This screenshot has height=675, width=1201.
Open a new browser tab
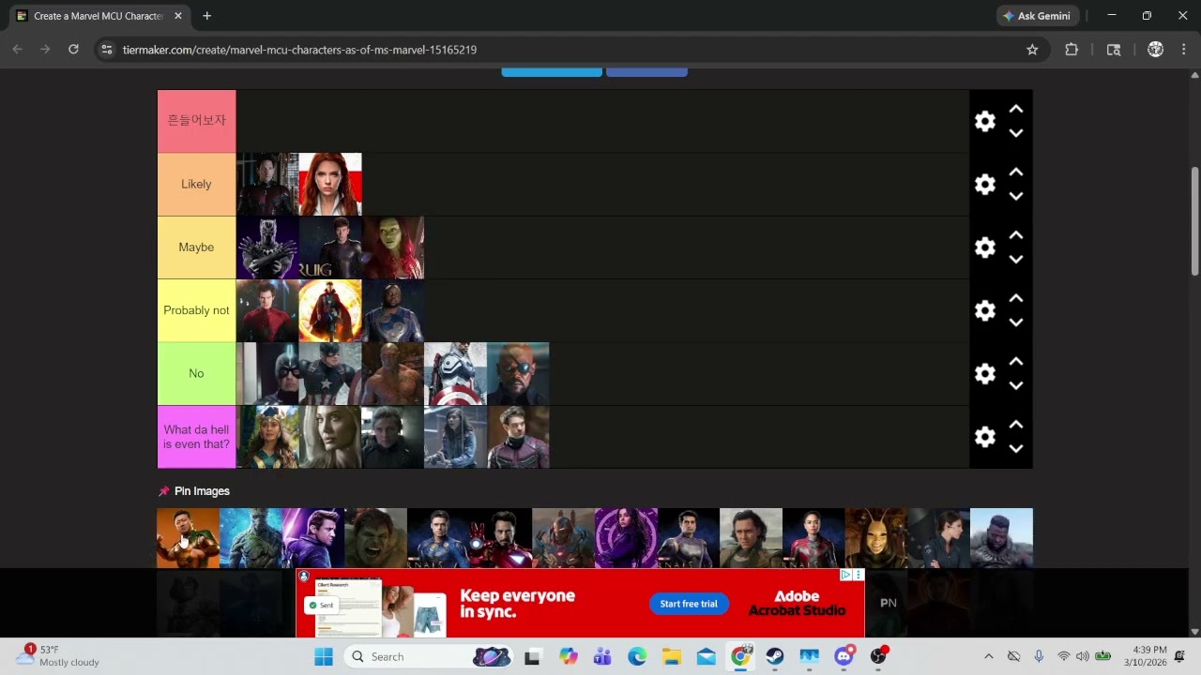[206, 16]
